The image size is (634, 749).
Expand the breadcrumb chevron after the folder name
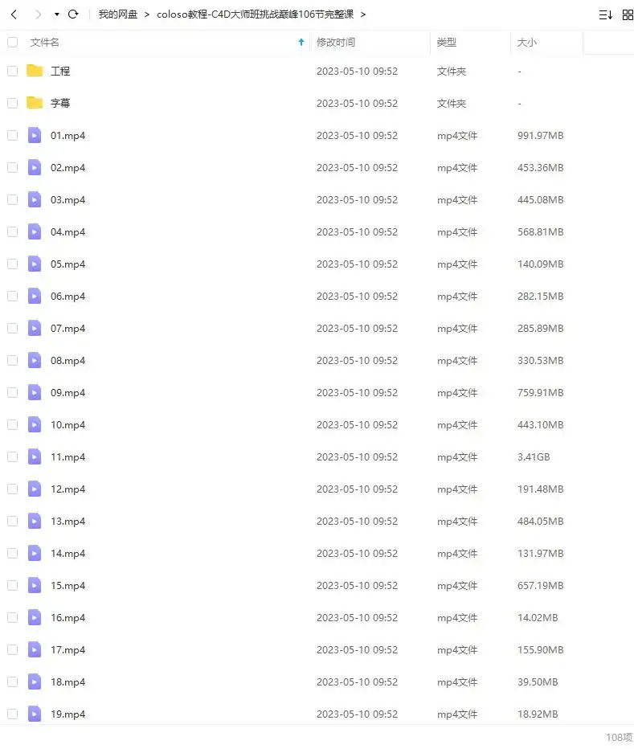point(363,14)
